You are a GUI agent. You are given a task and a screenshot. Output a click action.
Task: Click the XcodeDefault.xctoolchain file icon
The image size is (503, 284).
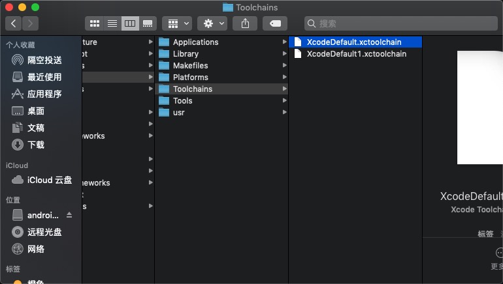298,42
